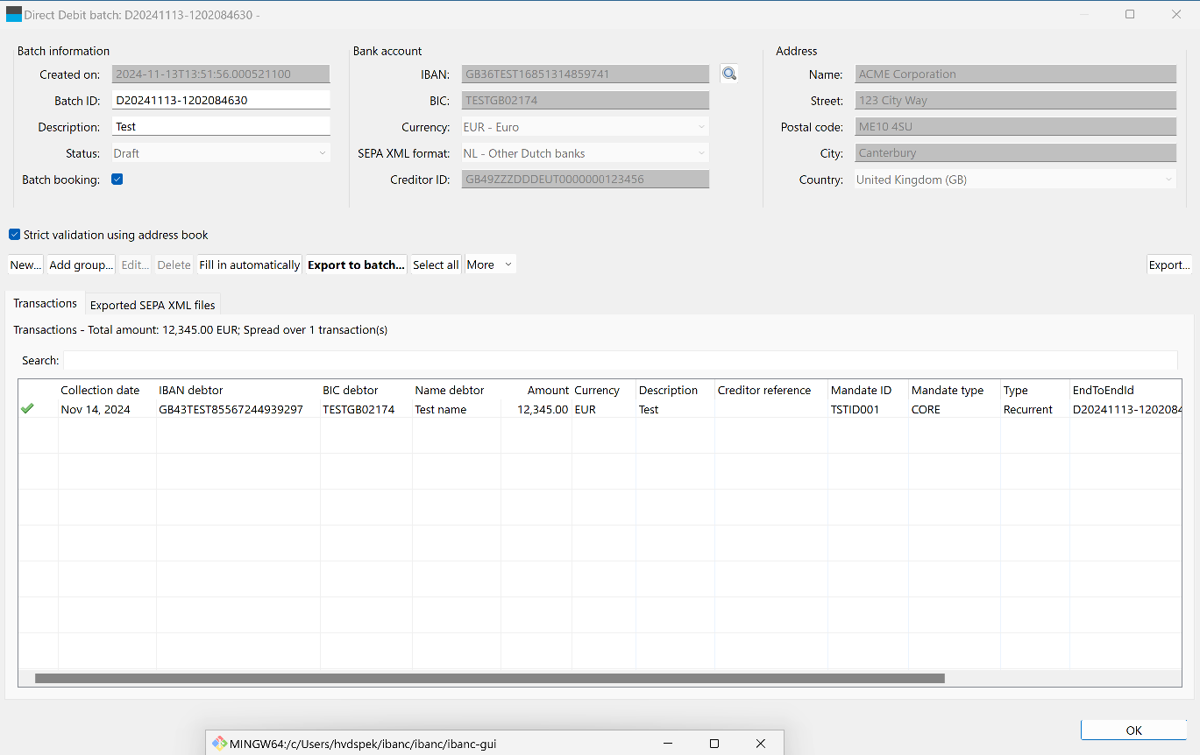This screenshot has height=755, width=1200.
Task: Open the Currency dropdown
Action: (585, 127)
